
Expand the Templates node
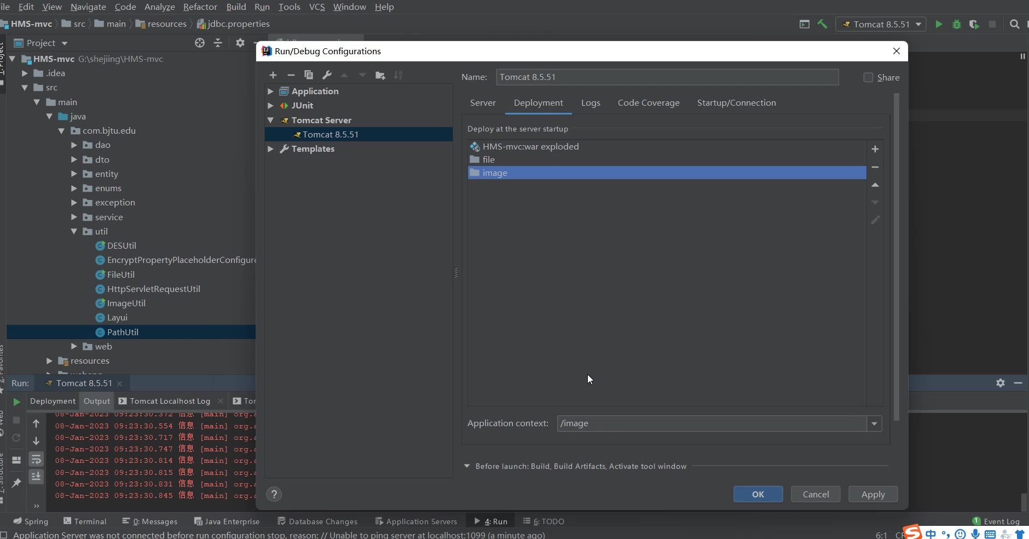(270, 149)
